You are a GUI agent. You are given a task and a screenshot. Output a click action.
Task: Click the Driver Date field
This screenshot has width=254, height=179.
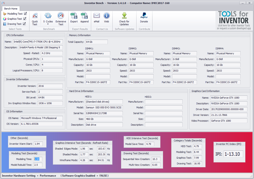pyautogui.click(x=229, y=109)
